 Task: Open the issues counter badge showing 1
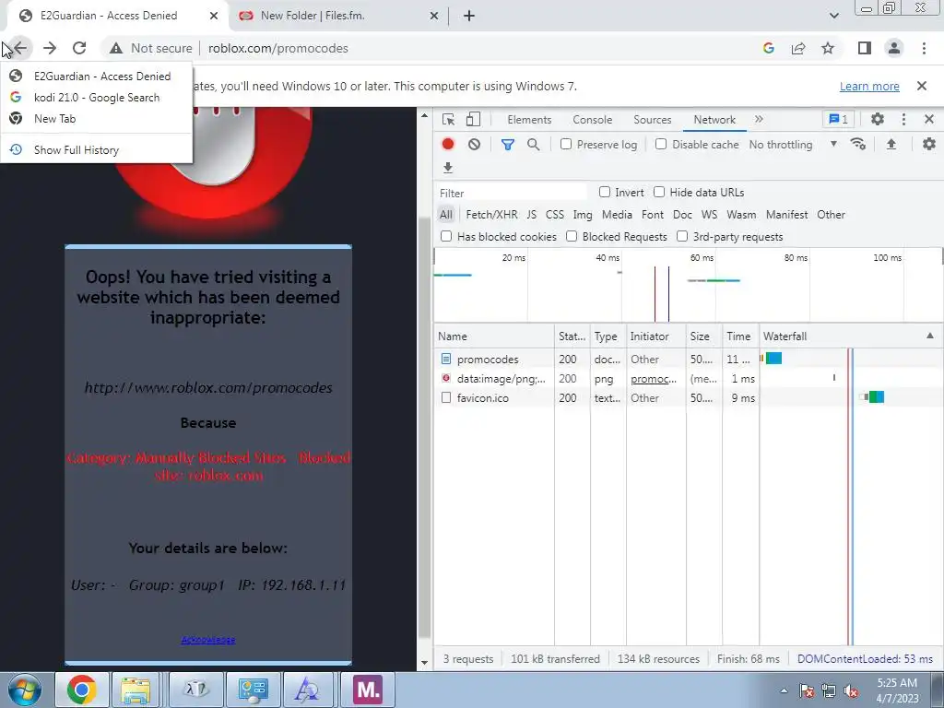[838, 119]
